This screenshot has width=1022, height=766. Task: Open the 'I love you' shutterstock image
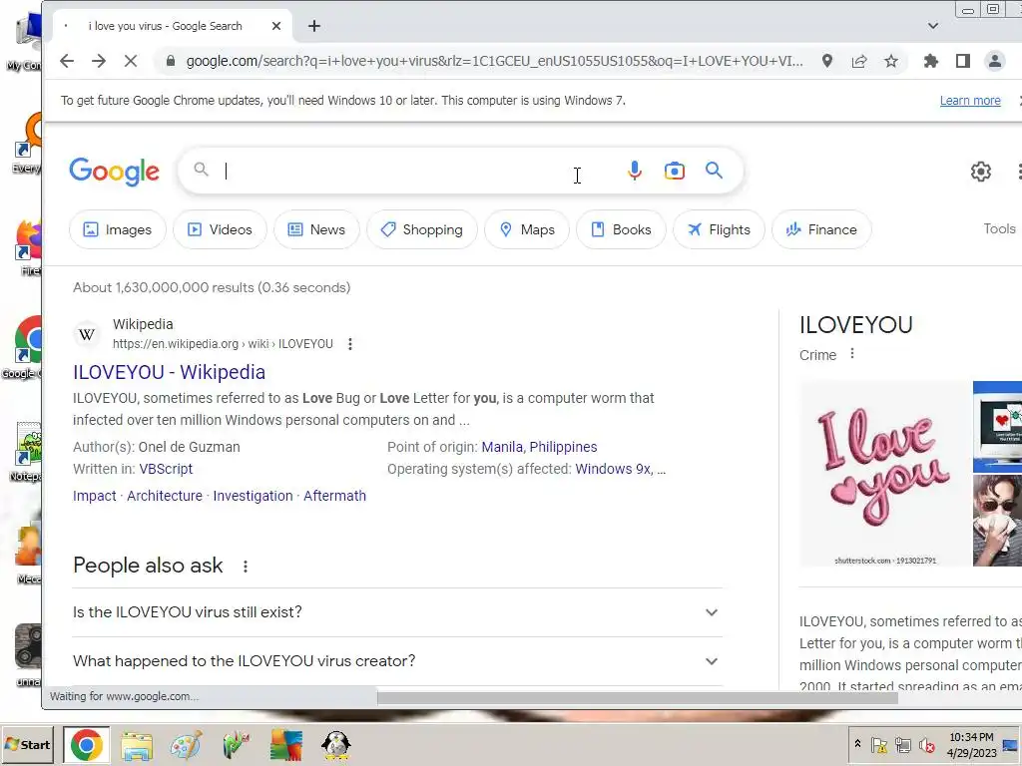point(884,474)
